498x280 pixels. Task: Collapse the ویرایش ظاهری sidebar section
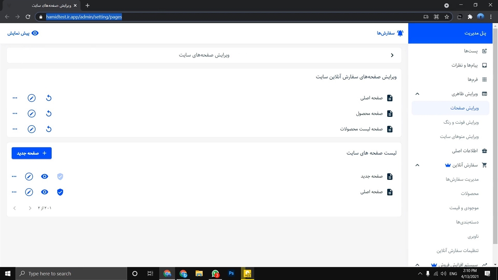pos(417,94)
